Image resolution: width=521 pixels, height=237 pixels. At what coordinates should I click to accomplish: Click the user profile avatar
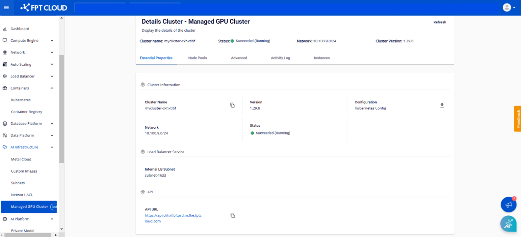507,8
